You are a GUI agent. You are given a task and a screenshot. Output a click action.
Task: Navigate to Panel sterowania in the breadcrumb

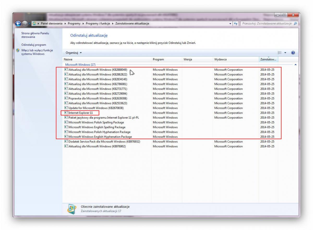point(52,24)
